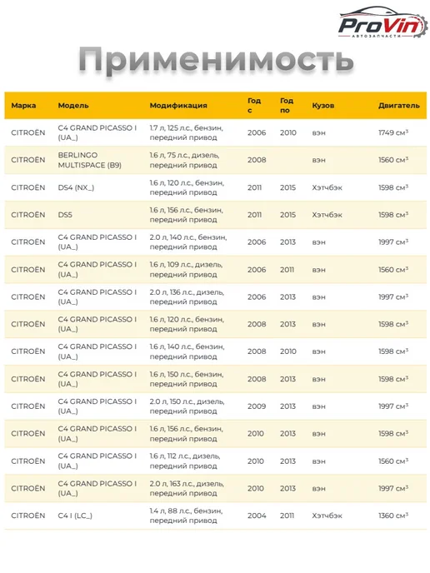Click the Применимость page title
430x573 pixels.
(x=216, y=60)
